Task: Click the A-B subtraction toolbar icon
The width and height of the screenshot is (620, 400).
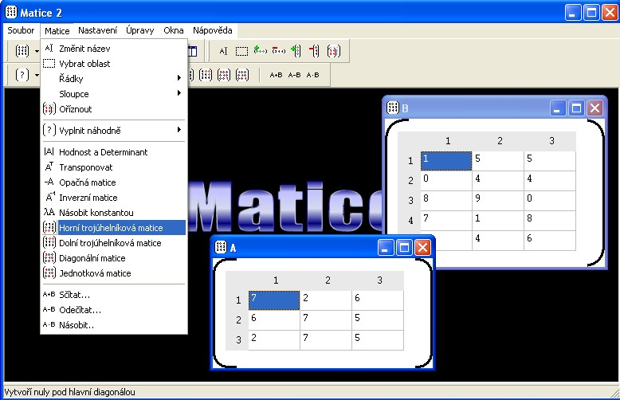Action: coord(294,75)
